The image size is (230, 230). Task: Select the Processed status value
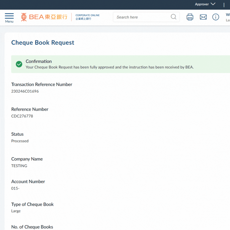click(20, 141)
